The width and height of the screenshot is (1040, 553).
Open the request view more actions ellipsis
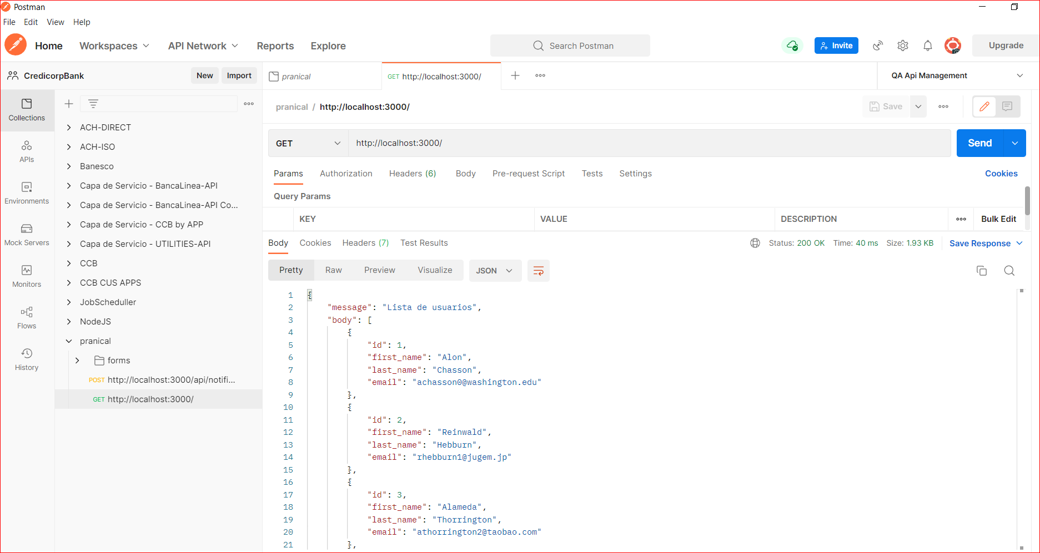(x=943, y=106)
